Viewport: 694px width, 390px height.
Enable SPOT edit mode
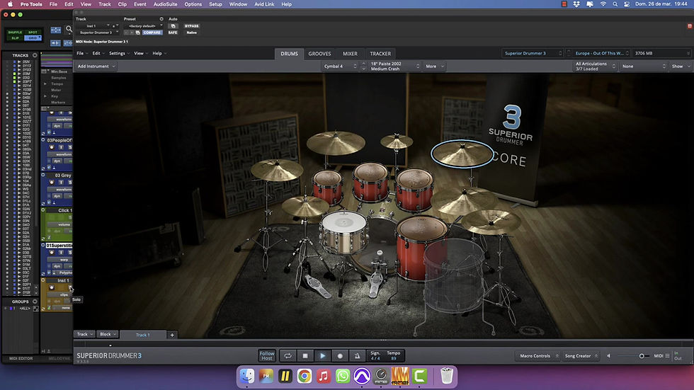pyautogui.click(x=33, y=33)
